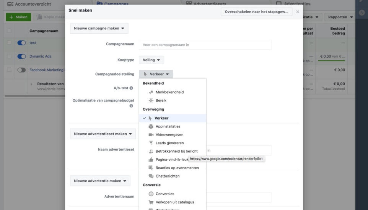Click the Conversies globe icon

151,194
